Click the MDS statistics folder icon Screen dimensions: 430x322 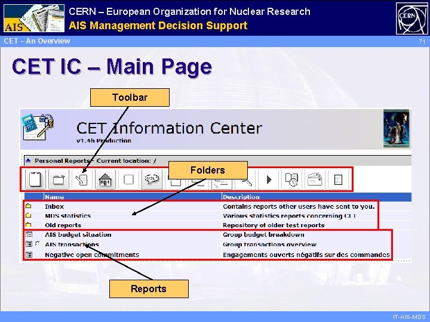[x=29, y=215]
